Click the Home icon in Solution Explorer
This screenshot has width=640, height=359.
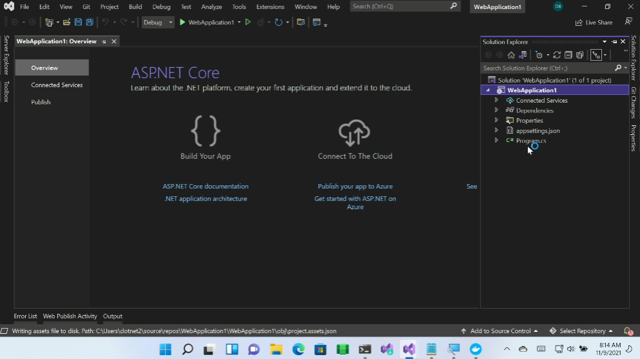click(x=511, y=55)
